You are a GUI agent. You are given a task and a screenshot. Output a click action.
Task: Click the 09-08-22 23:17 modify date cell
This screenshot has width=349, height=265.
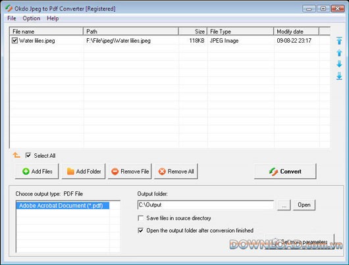tap(294, 41)
